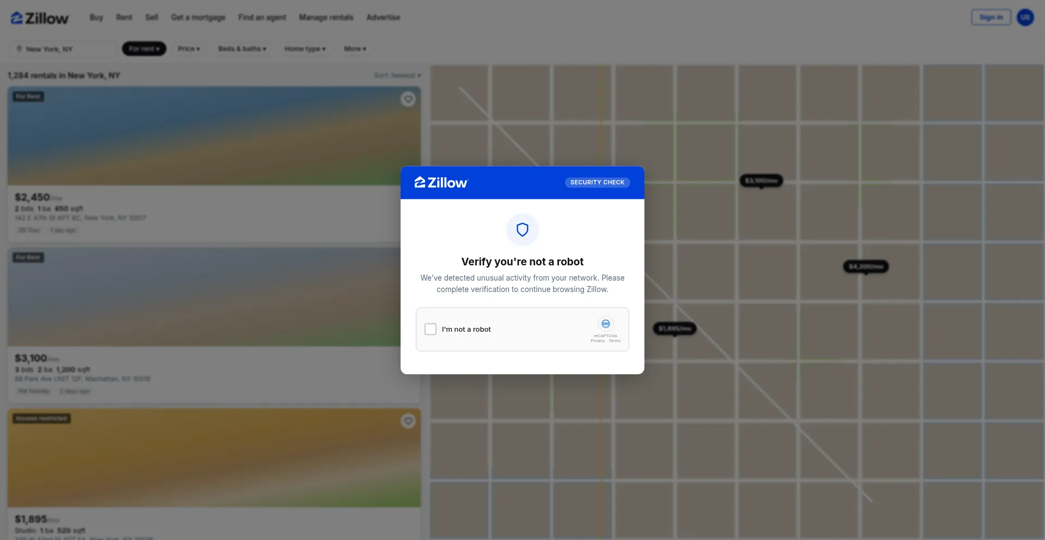Click the $1,895 listing price
1045x540 pixels.
point(31,519)
